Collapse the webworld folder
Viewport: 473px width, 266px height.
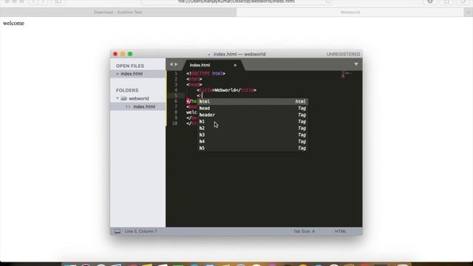coord(118,98)
